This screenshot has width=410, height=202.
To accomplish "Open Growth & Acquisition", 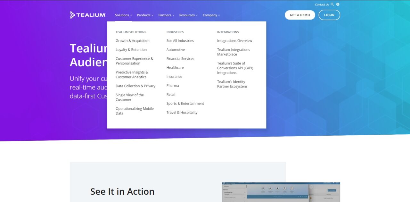I will tap(133, 41).
